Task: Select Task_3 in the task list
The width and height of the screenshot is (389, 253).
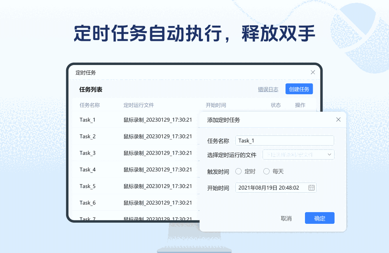Action: click(88, 153)
